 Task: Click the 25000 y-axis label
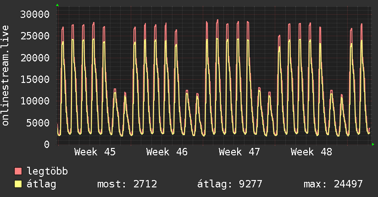tap(35, 36)
